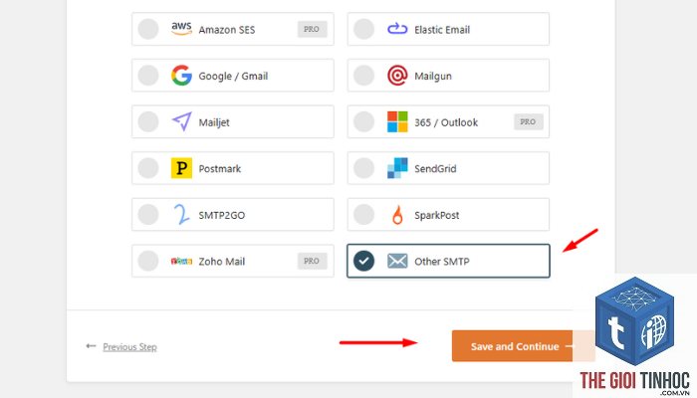Select the 365 / Outlook radio button
Image resolution: width=697 pixels, height=398 pixels.
click(363, 121)
